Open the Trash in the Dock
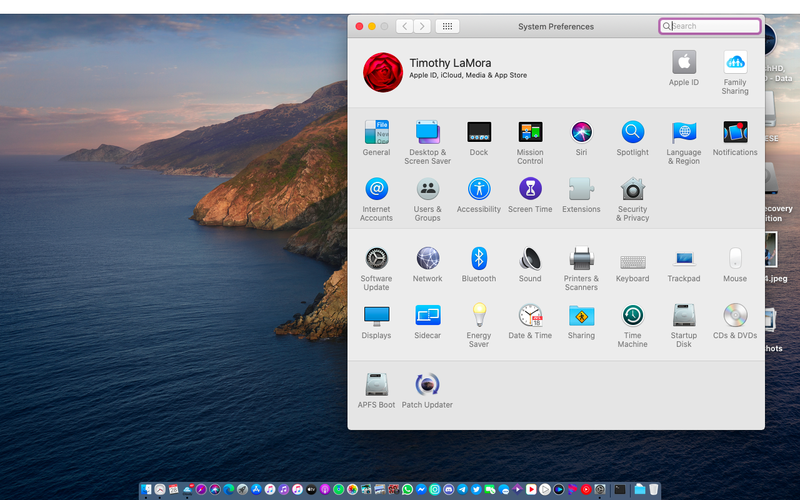 click(654, 489)
